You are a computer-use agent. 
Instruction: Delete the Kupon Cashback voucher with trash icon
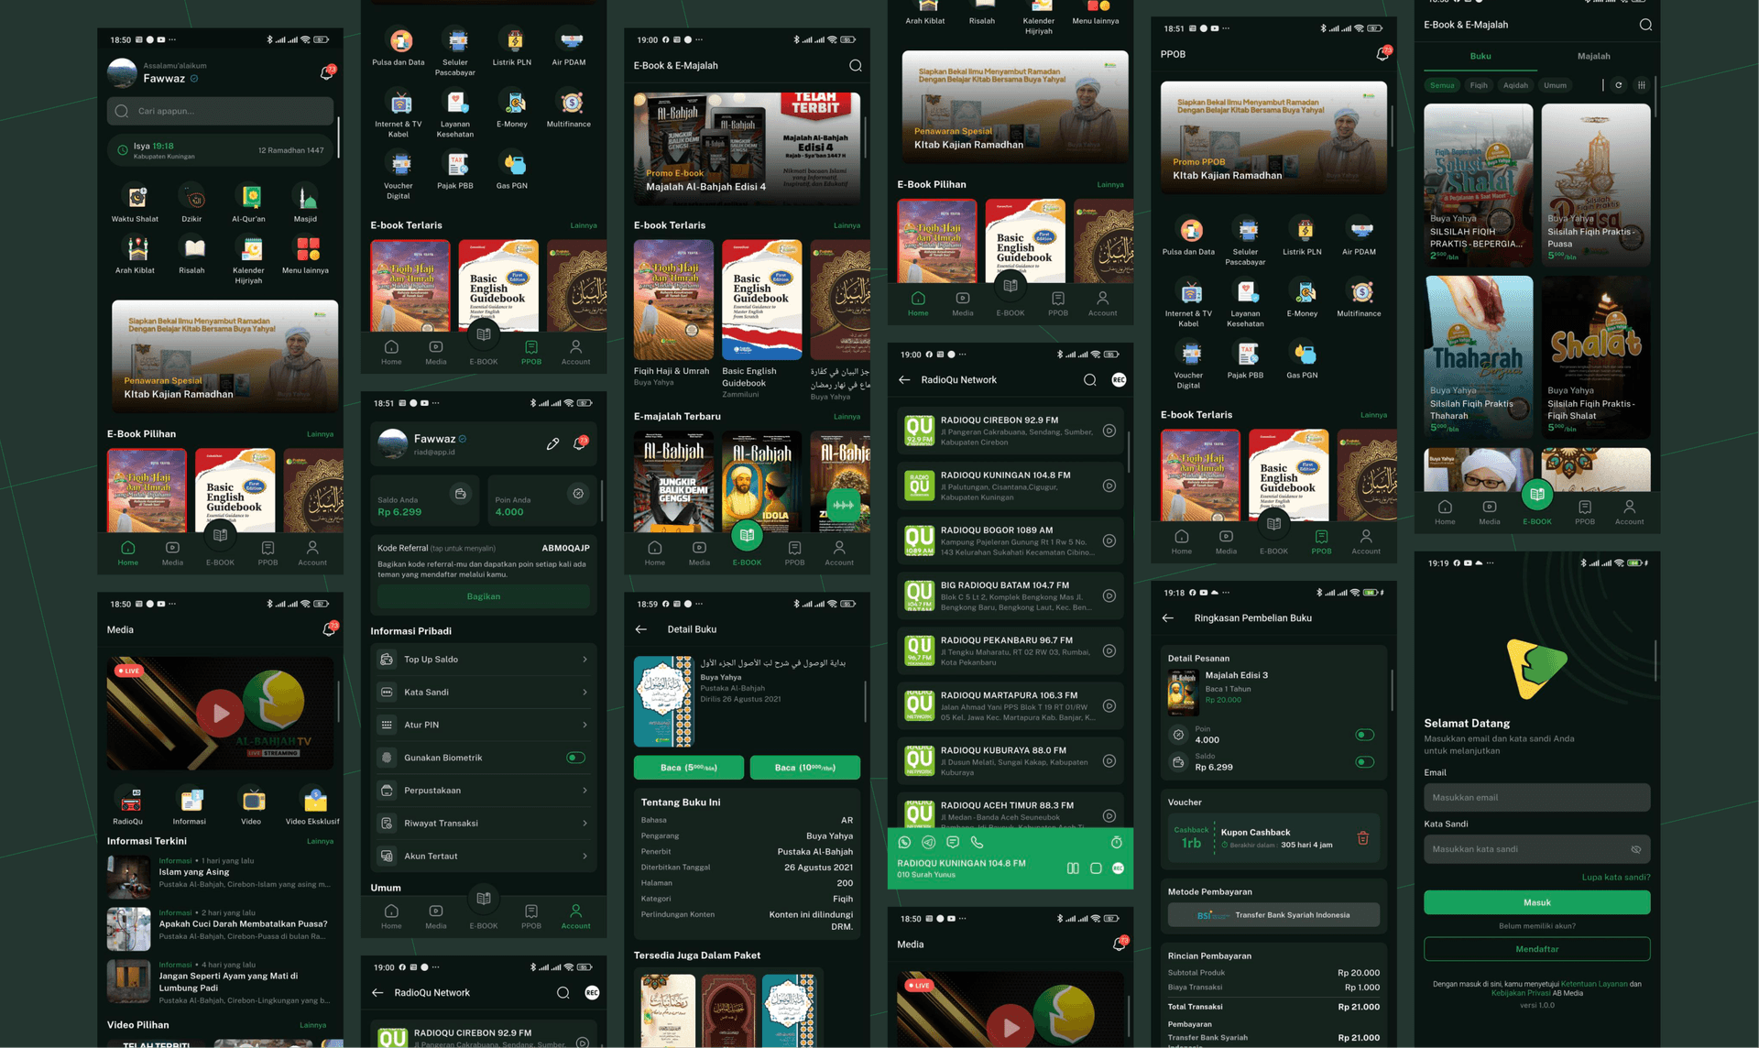click(x=1362, y=838)
